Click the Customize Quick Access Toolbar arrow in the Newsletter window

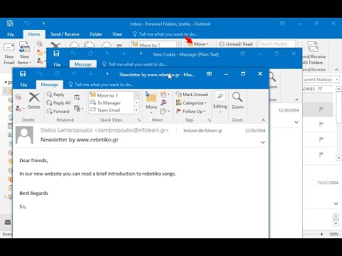click(107, 74)
